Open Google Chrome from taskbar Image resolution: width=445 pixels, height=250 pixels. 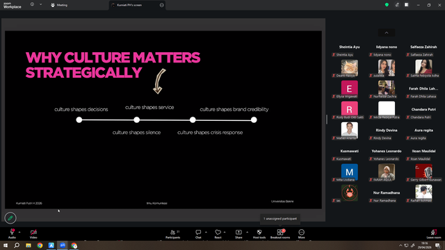click(40, 245)
